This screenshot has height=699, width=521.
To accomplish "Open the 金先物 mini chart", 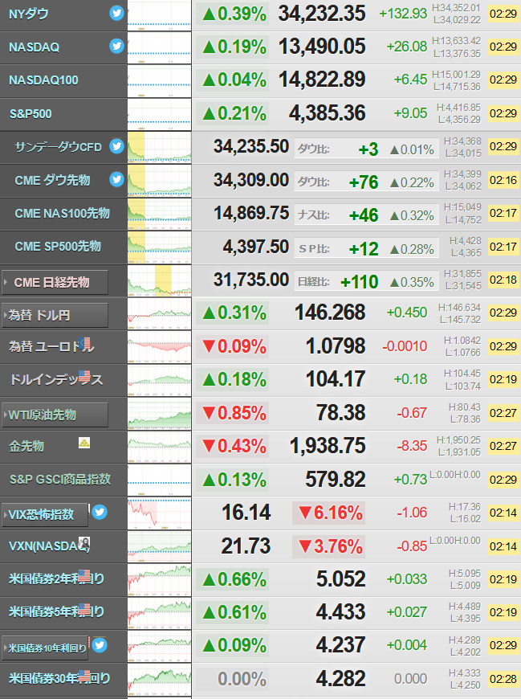I will pos(160,447).
